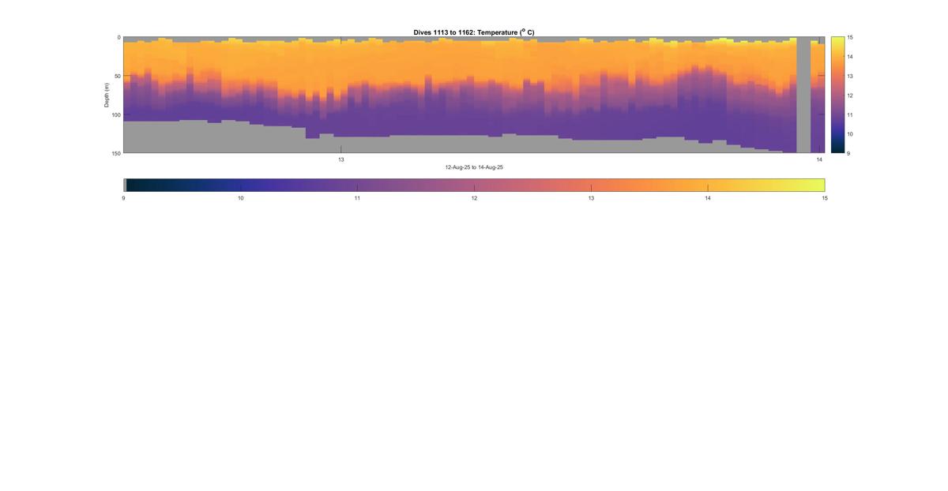Click the gray missing-data column in the temperature heatmap

[803, 95]
